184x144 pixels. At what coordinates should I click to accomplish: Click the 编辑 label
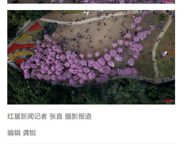[x=14, y=133]
